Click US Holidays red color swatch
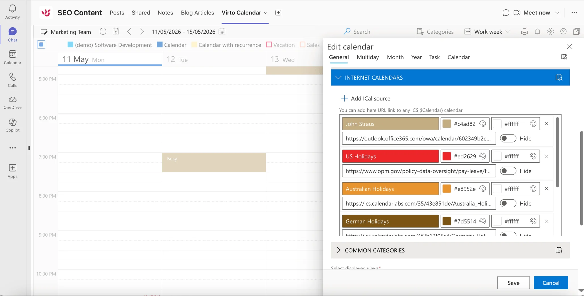 click(x=447, y=156)
